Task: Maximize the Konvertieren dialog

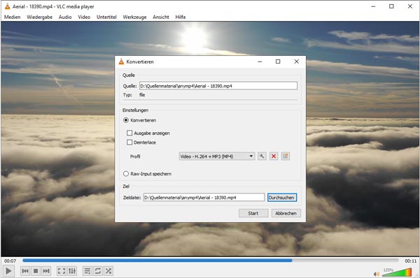Action: click(x=278, y=61)
